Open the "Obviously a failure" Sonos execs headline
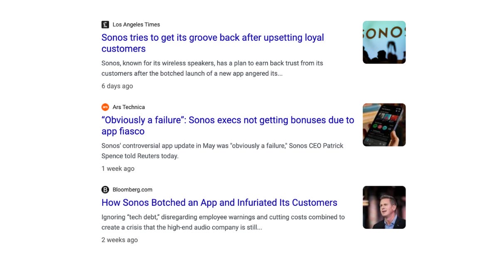 pyautogui.click(x=228, y=126)
